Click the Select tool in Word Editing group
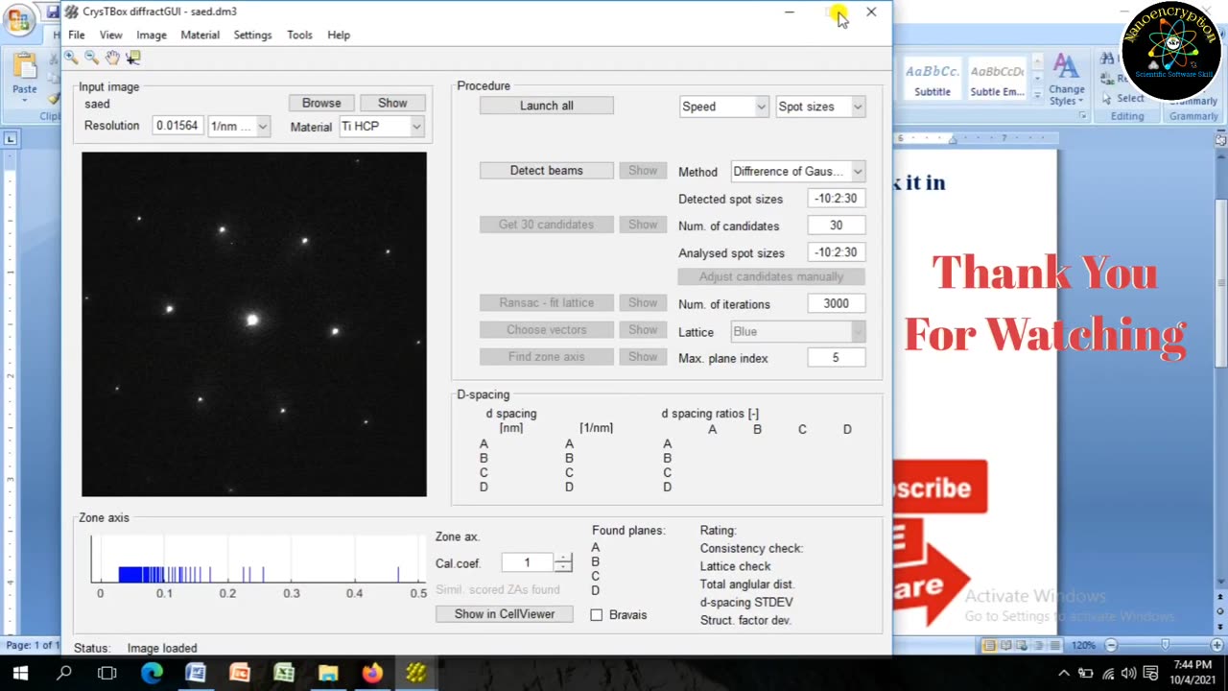Viewport: 1228px width, 691px height. coord(1122,98)
